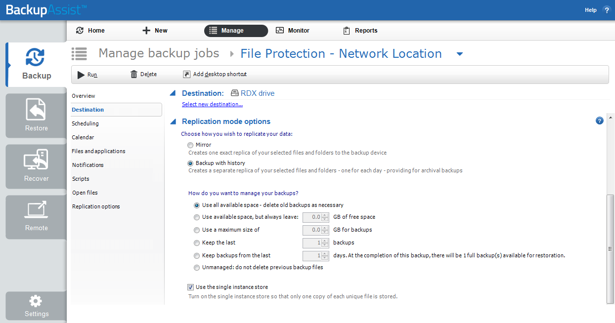The width and height of the screenshot is (615, 323).
Task: Choose Use available space, but always leave
Action: [x=197, y=217]
